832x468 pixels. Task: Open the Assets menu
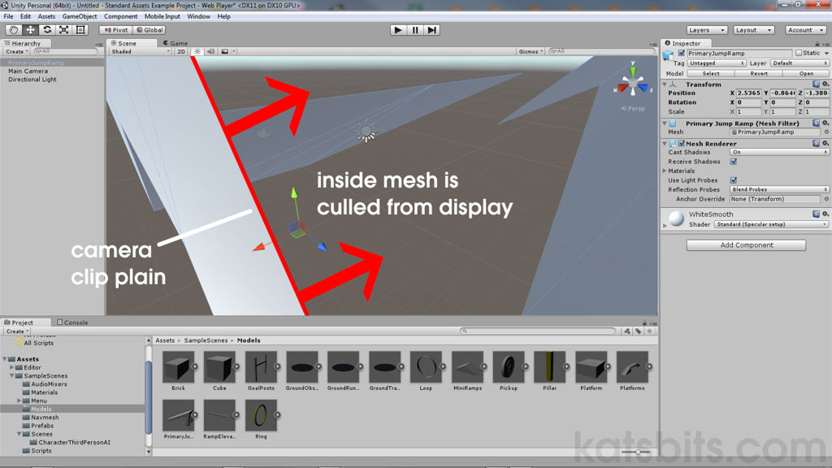tap(46, 16)
